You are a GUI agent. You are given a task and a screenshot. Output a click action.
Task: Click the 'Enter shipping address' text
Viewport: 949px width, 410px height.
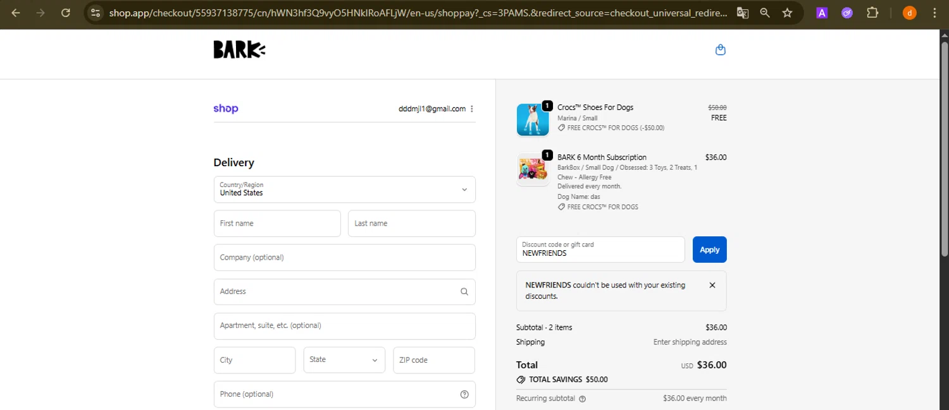point(690,342)
